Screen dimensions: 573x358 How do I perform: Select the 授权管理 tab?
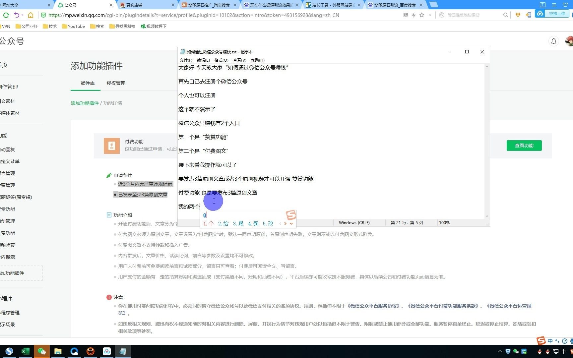(x=116, y=83)
